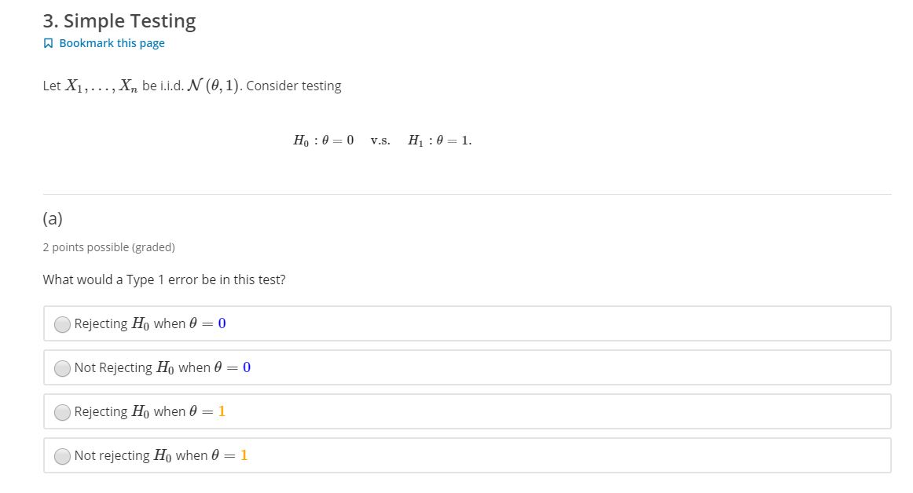Click the 'Let X1,...,Xn be i.i.d.' statement
The image size is (913, 493).
coord(192,85)
